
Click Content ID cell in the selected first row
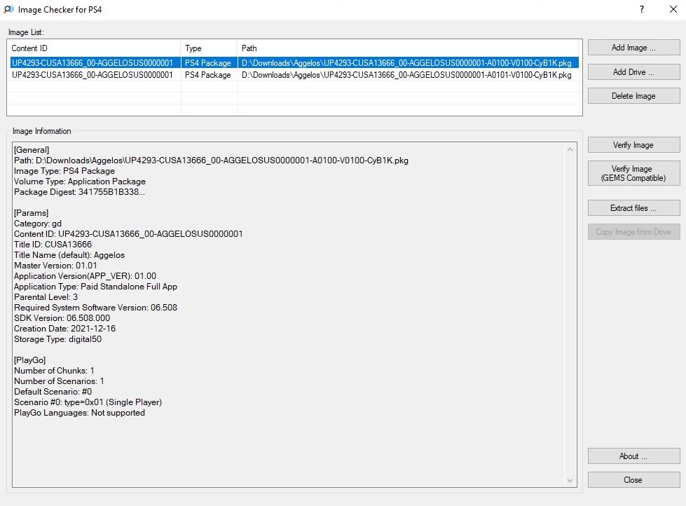92,63
